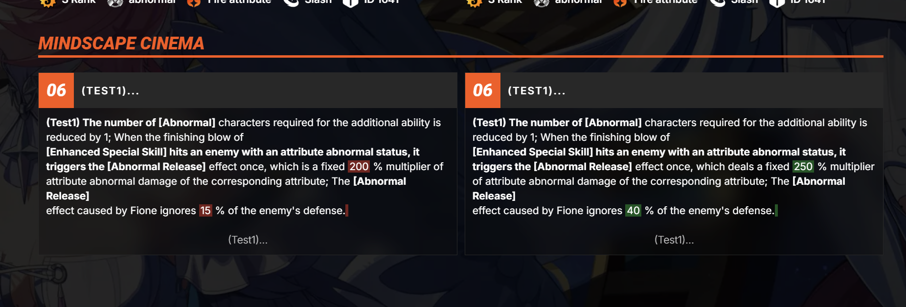Click the S Rank icon in left column

click(47, 2)
